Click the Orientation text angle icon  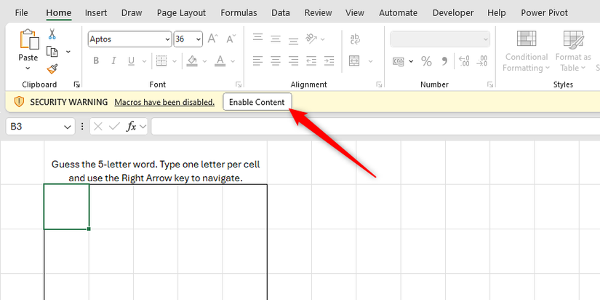point(311,39)
